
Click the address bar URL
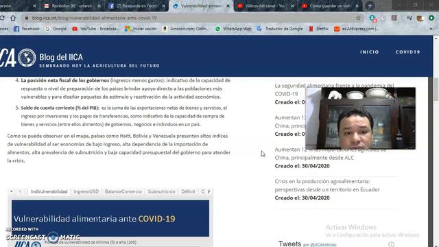pyautogui.click(x=95, y=18)
